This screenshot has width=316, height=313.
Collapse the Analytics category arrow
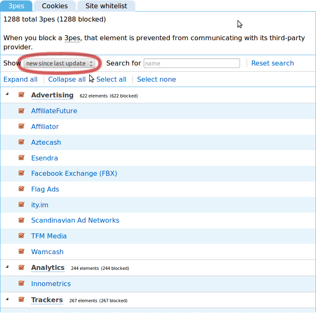point(7,267)
